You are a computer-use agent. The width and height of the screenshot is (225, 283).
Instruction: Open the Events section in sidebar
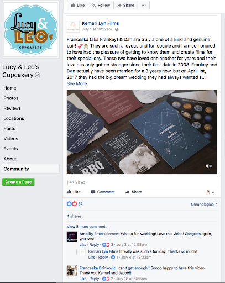(x=11, y=149)
